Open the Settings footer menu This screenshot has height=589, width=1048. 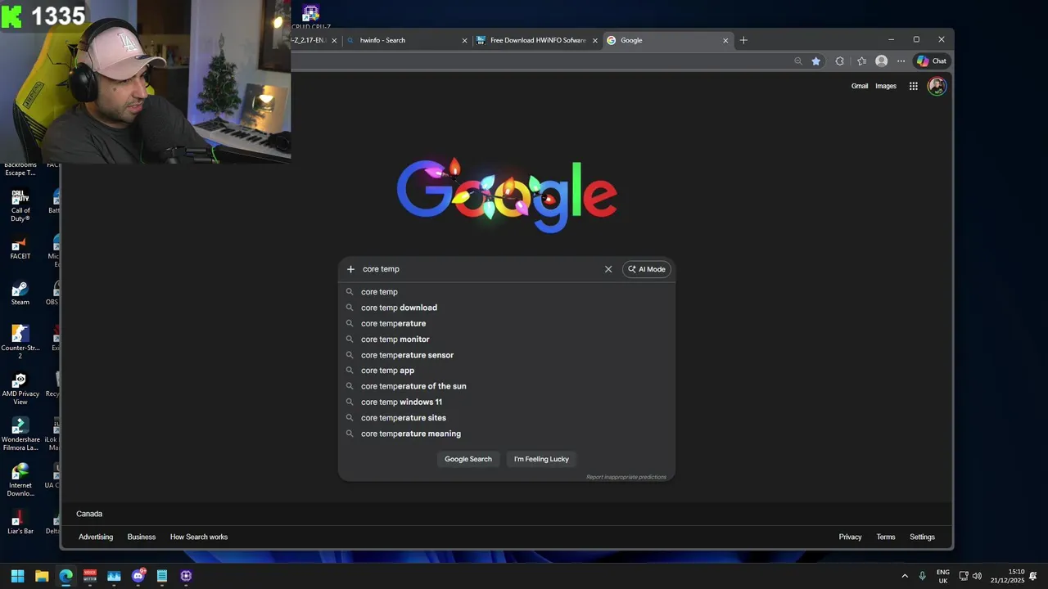[922, 537]
